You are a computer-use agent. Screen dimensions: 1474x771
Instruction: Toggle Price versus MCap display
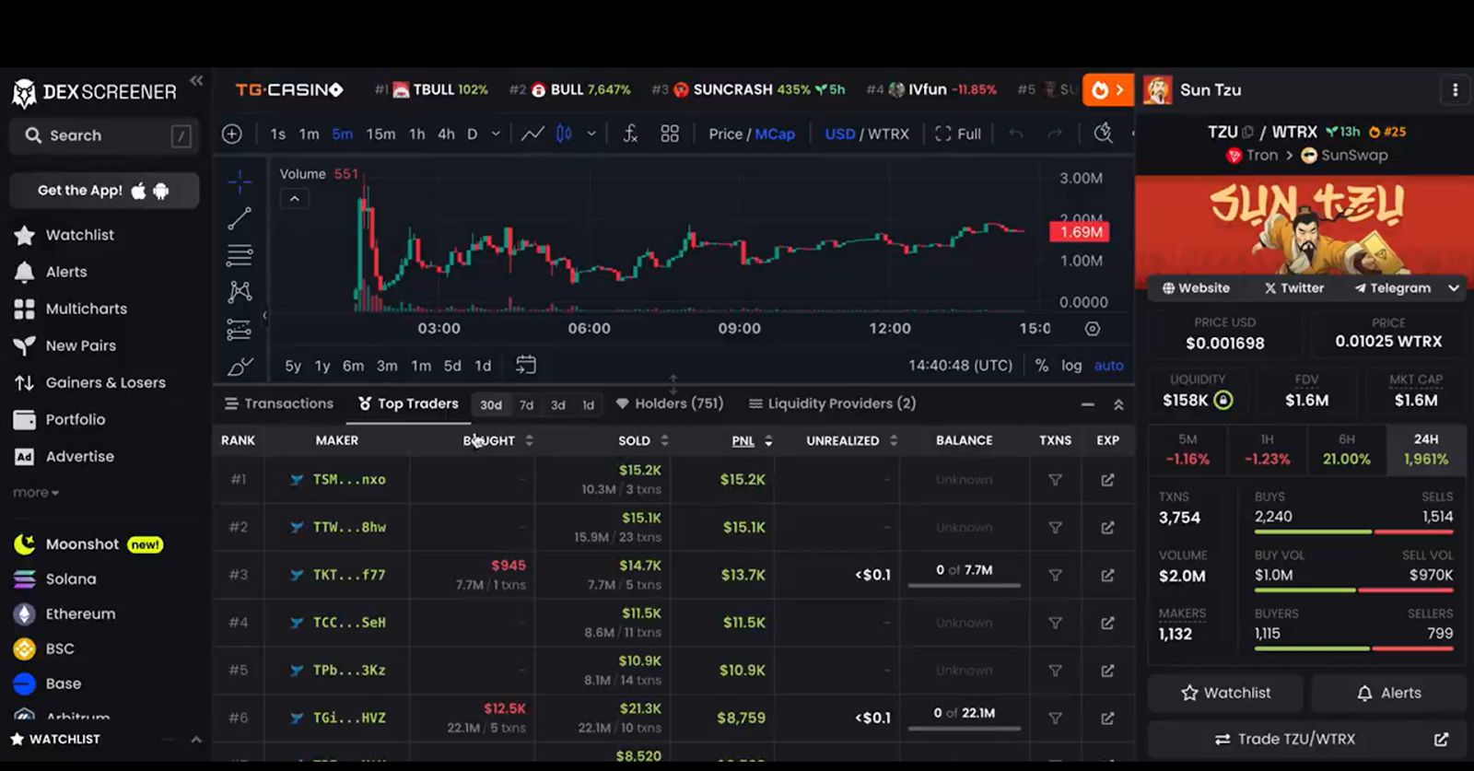(x=752, y=134)
